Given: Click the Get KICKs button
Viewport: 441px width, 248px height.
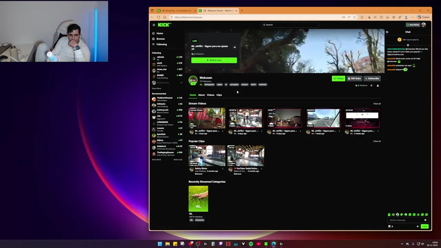Looking at the screenshot, I should (413, 25).
